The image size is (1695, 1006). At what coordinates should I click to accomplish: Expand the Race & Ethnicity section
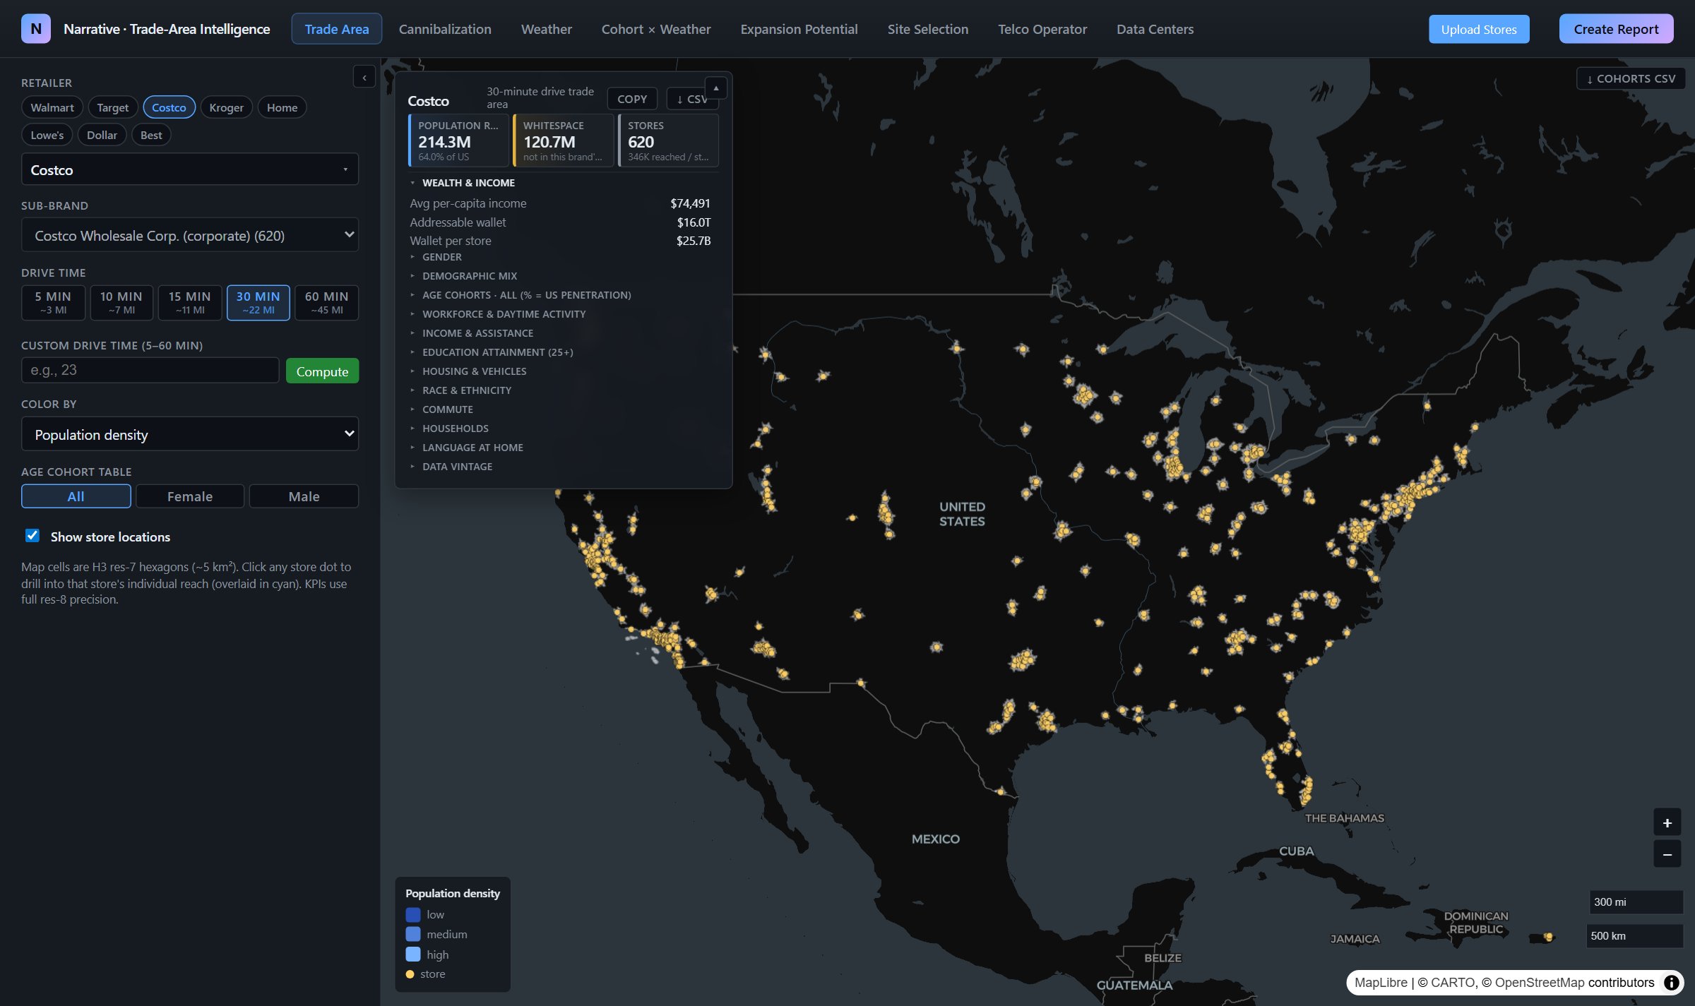coord(467,390)
